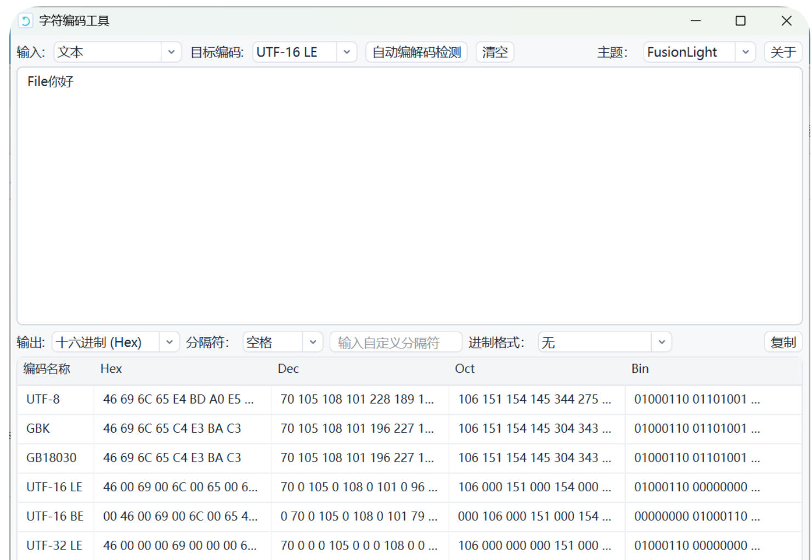Open the FusionLight theme dropdown
The height and width of the screenshot is (560, 812).
[698, 52]
